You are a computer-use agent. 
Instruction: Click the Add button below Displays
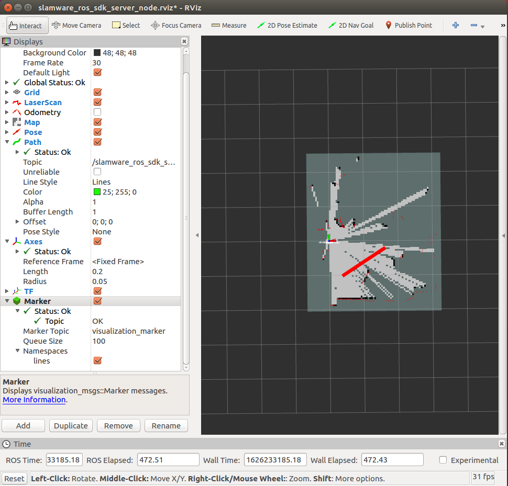[23, 425]
